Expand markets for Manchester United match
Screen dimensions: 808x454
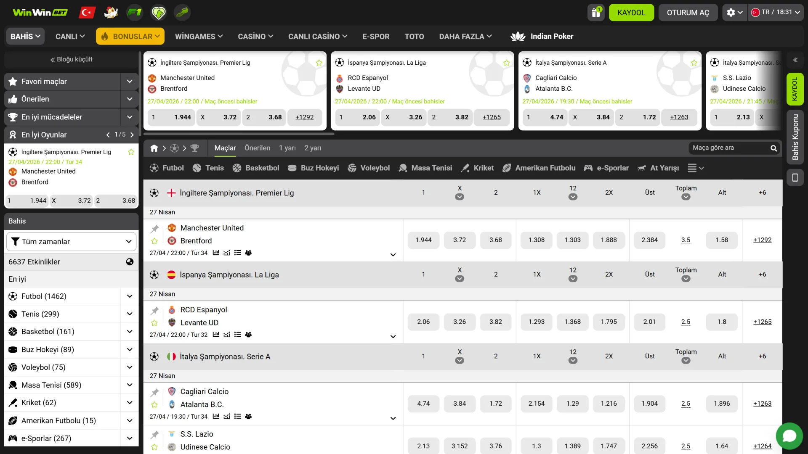coord(393,255)
